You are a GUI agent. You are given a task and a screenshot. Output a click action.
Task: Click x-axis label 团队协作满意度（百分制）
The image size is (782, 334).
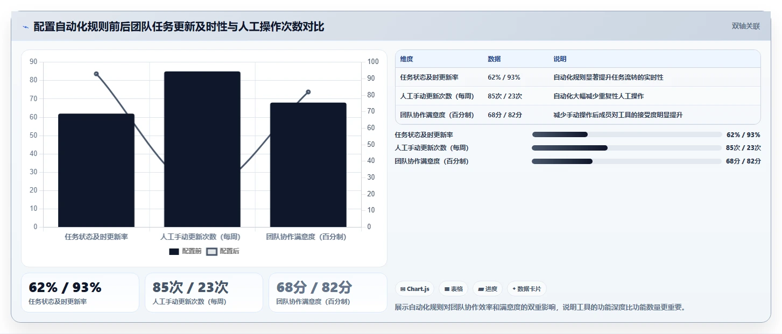[x=306, y=237]
